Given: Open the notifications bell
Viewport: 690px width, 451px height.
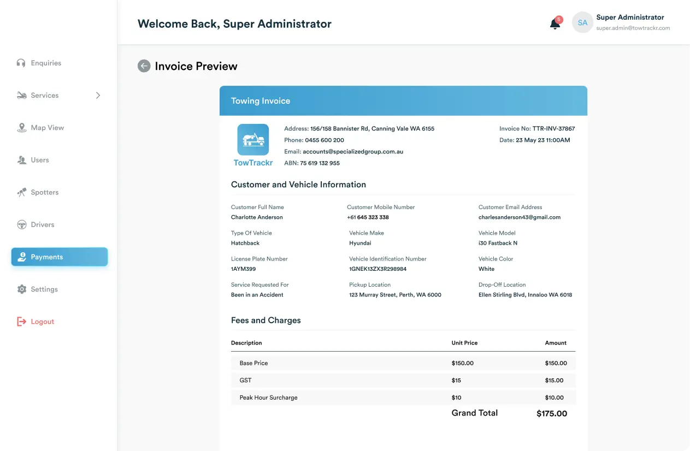Looking at the screenshot, I should (555, 24).
